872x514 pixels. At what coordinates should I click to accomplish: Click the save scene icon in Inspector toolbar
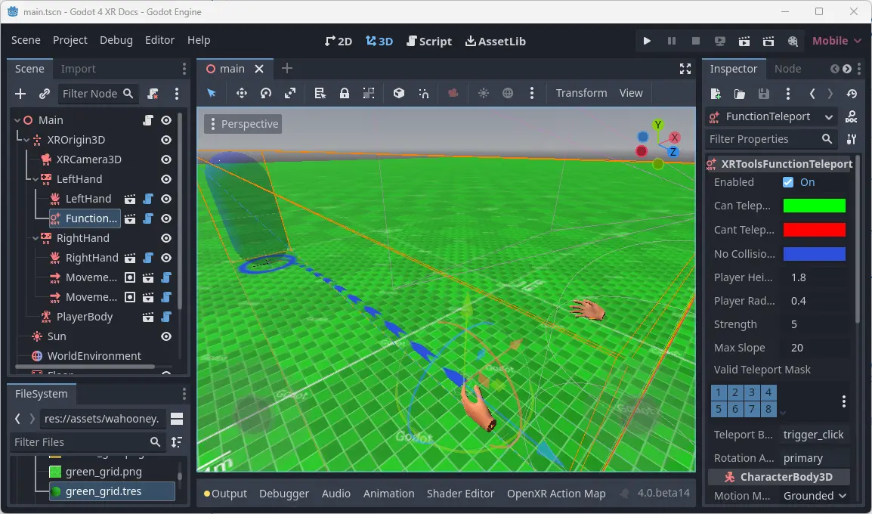click(764, 94)
